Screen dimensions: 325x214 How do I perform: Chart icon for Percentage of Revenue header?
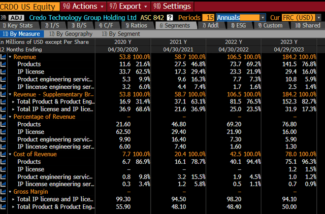pos(3,117)
